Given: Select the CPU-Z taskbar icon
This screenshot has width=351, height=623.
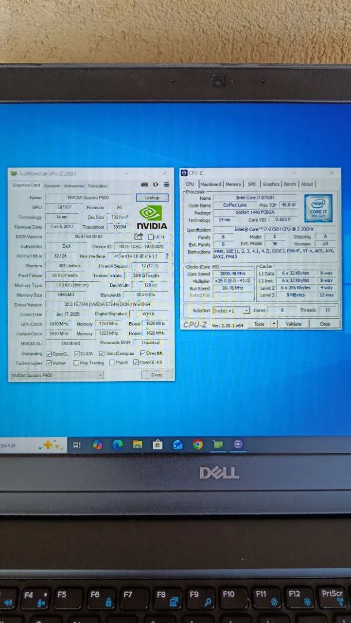Looking at the screenshot, I should point(238,444).
